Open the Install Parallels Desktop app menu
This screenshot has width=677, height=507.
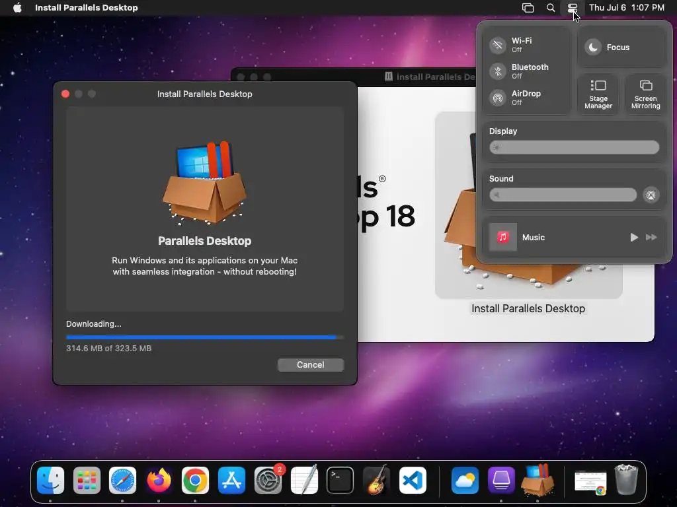coord(87,7)
